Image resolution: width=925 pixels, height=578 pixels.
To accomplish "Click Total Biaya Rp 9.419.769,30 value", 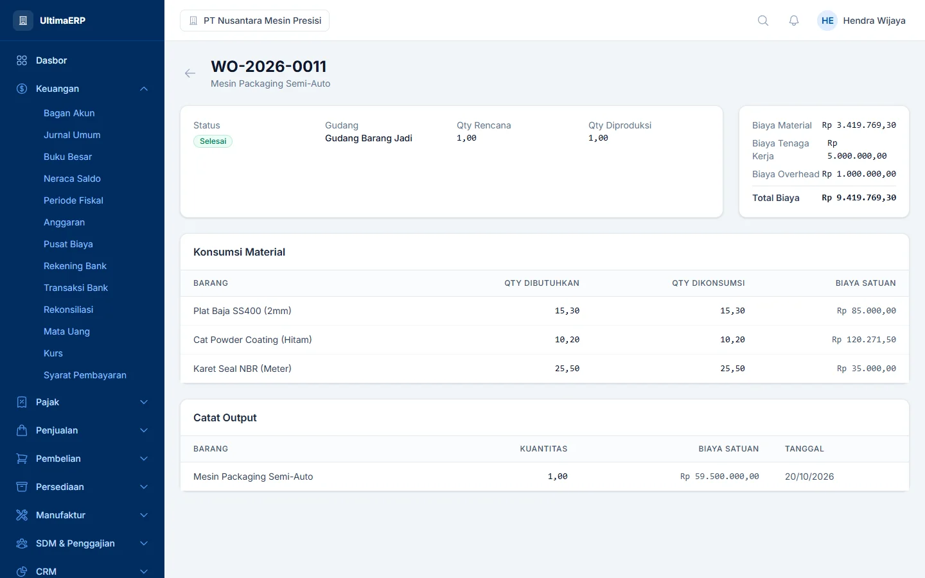I will tap(859, 198).
